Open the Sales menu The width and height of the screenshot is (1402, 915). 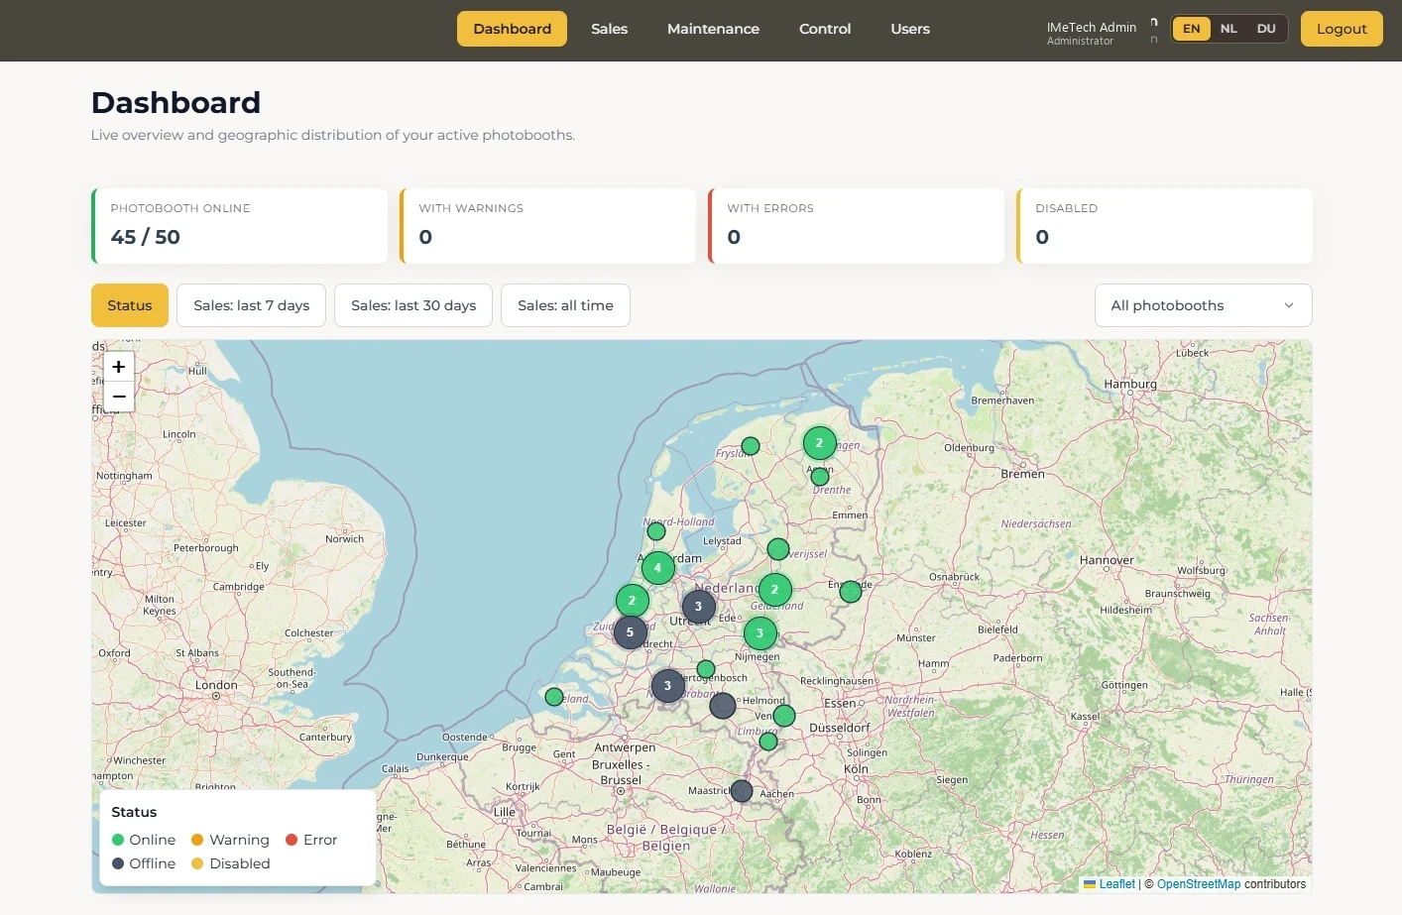coord(609,29)
